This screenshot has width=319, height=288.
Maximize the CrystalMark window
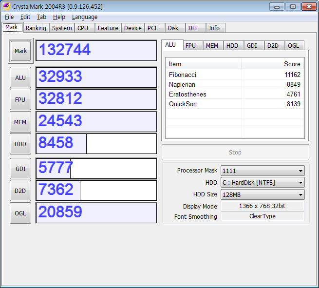[x=293, y=7]
